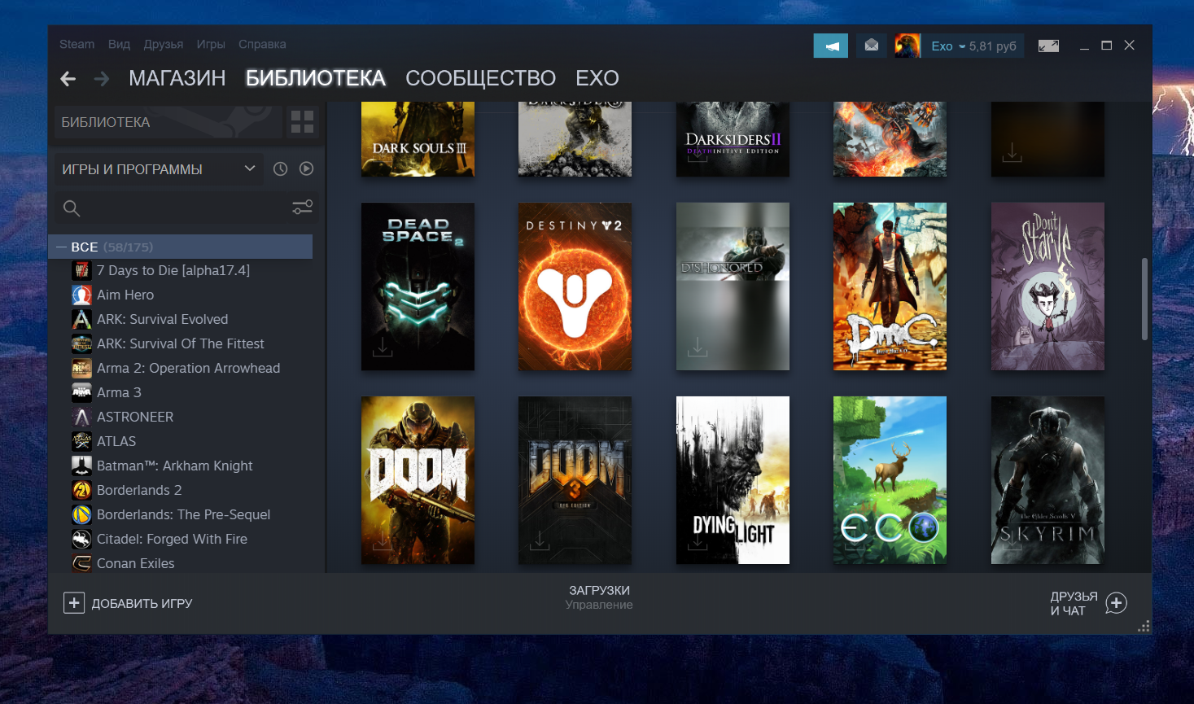Select Don't Starve cover

click(x=1047, y=286)
